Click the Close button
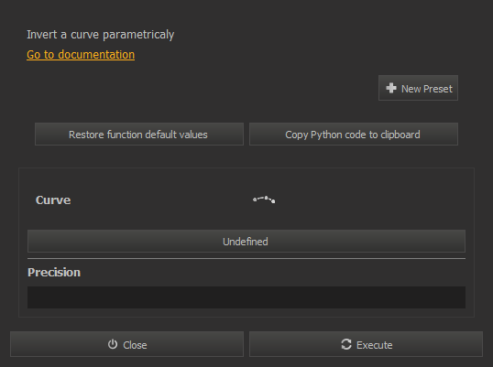This screenshot has width=493, height=367. (126, 344)
